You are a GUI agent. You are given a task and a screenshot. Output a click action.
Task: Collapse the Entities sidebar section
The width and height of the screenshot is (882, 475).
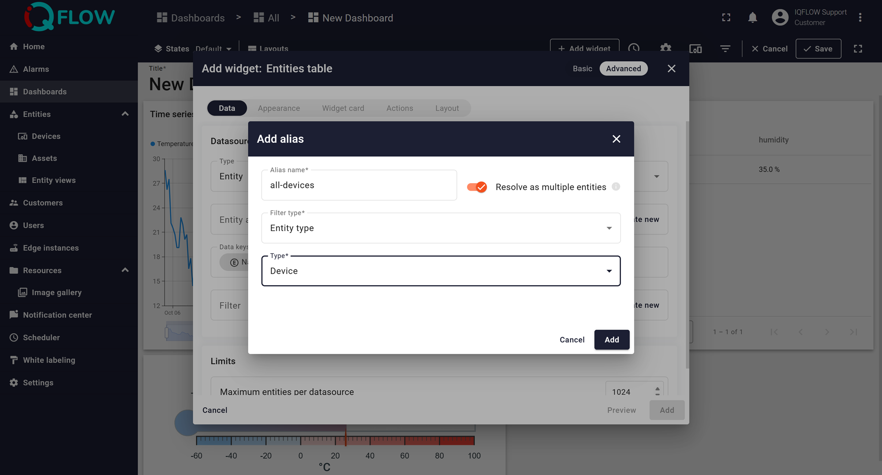coord(125,114)
